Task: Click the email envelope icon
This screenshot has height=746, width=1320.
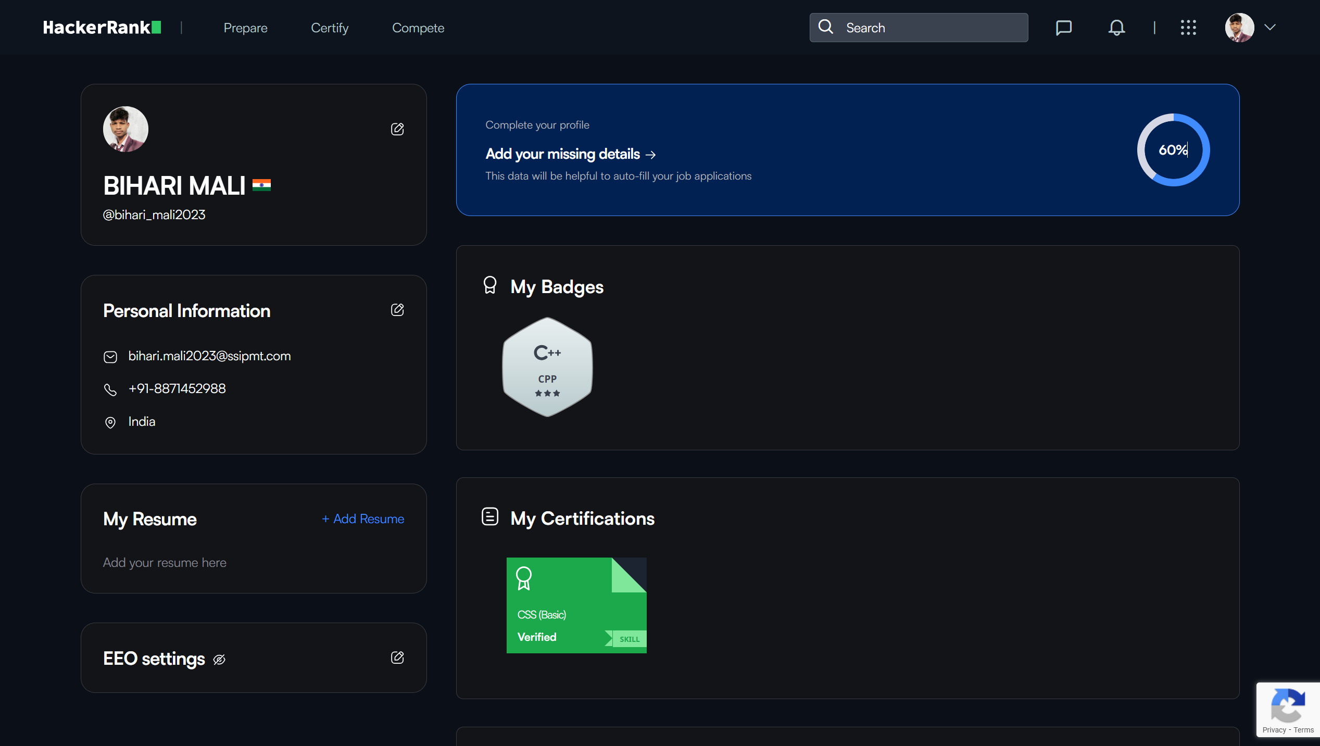Action: pos(110,357)
